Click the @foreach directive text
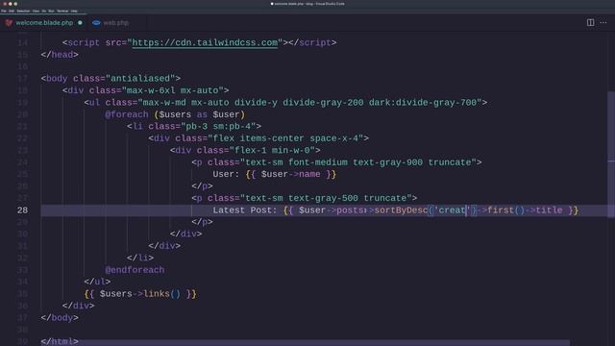The width and height of the screenshot is (615, 346). (127, 114)
